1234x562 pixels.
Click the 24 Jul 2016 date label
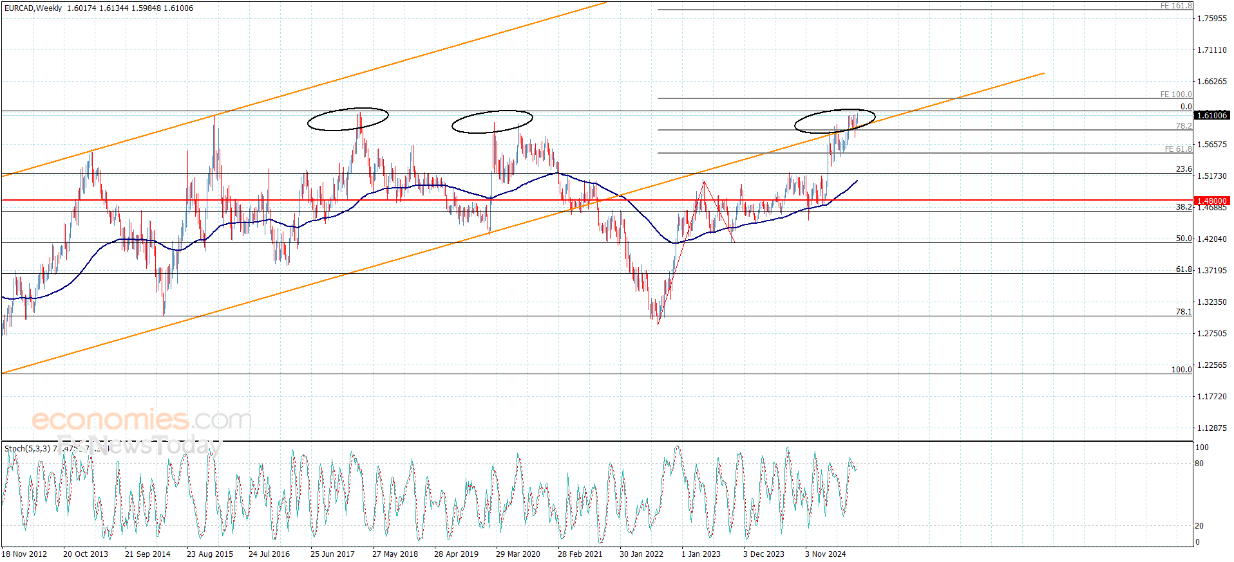269,554
